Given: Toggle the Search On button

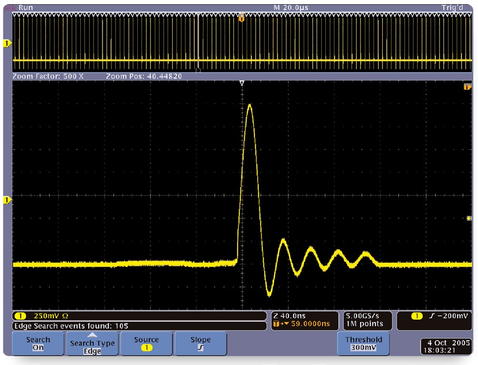Looking at the screenshot, I should (x=38, y=343).
